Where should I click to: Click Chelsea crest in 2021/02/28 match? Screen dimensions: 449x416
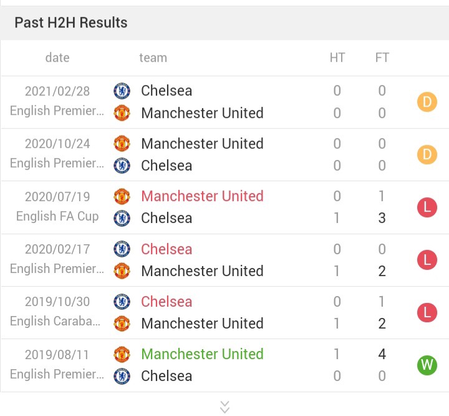click(x=122, y=91)
